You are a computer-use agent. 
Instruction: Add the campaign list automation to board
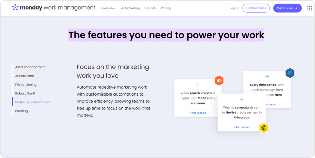[x=242, y=127]
